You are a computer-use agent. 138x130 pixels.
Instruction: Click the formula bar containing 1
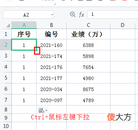tap(113, 14)
